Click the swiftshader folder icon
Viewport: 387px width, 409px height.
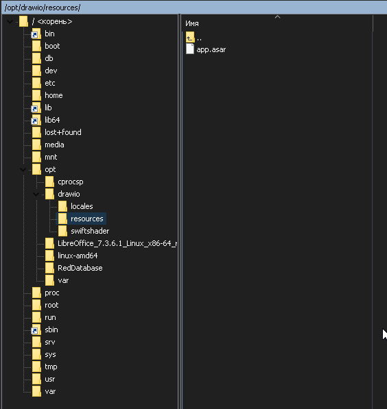click(62, 231)
